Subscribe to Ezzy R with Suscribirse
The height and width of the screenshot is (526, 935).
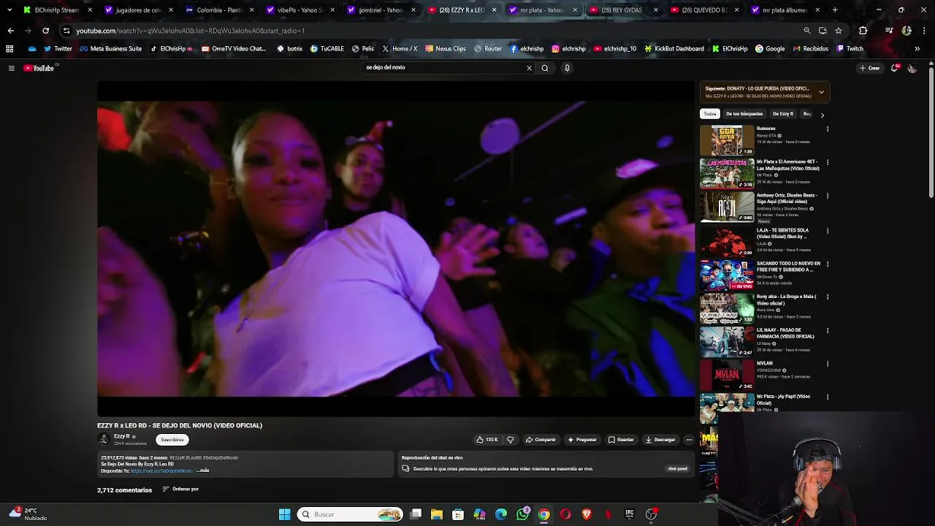(172, 440)
